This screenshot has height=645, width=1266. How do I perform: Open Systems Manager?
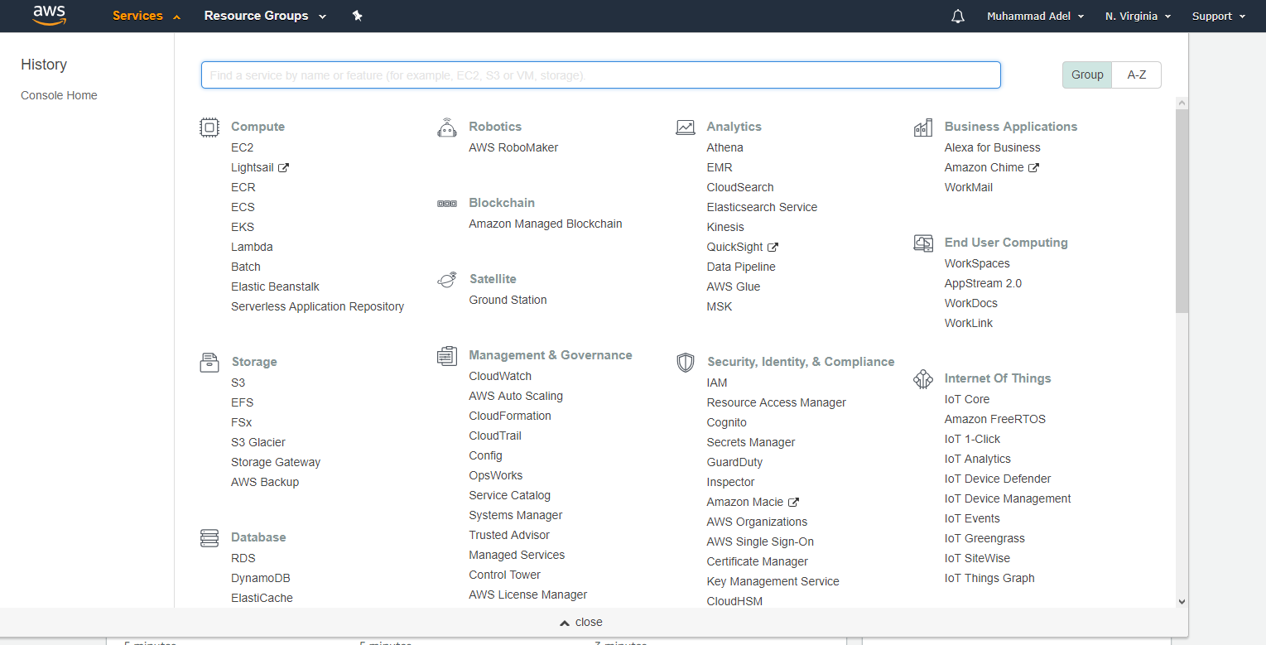(x=516, y=515)
